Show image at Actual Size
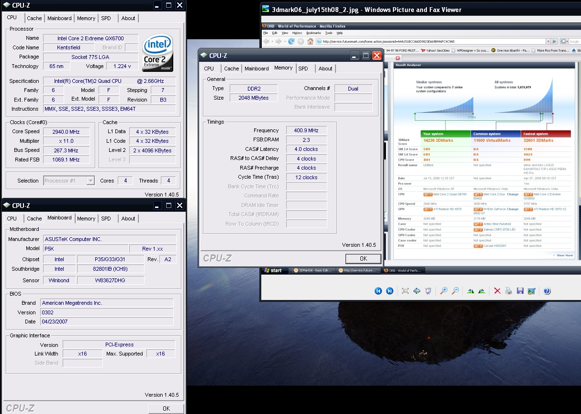Screen dimensions: 581x414 pos(417,291)
